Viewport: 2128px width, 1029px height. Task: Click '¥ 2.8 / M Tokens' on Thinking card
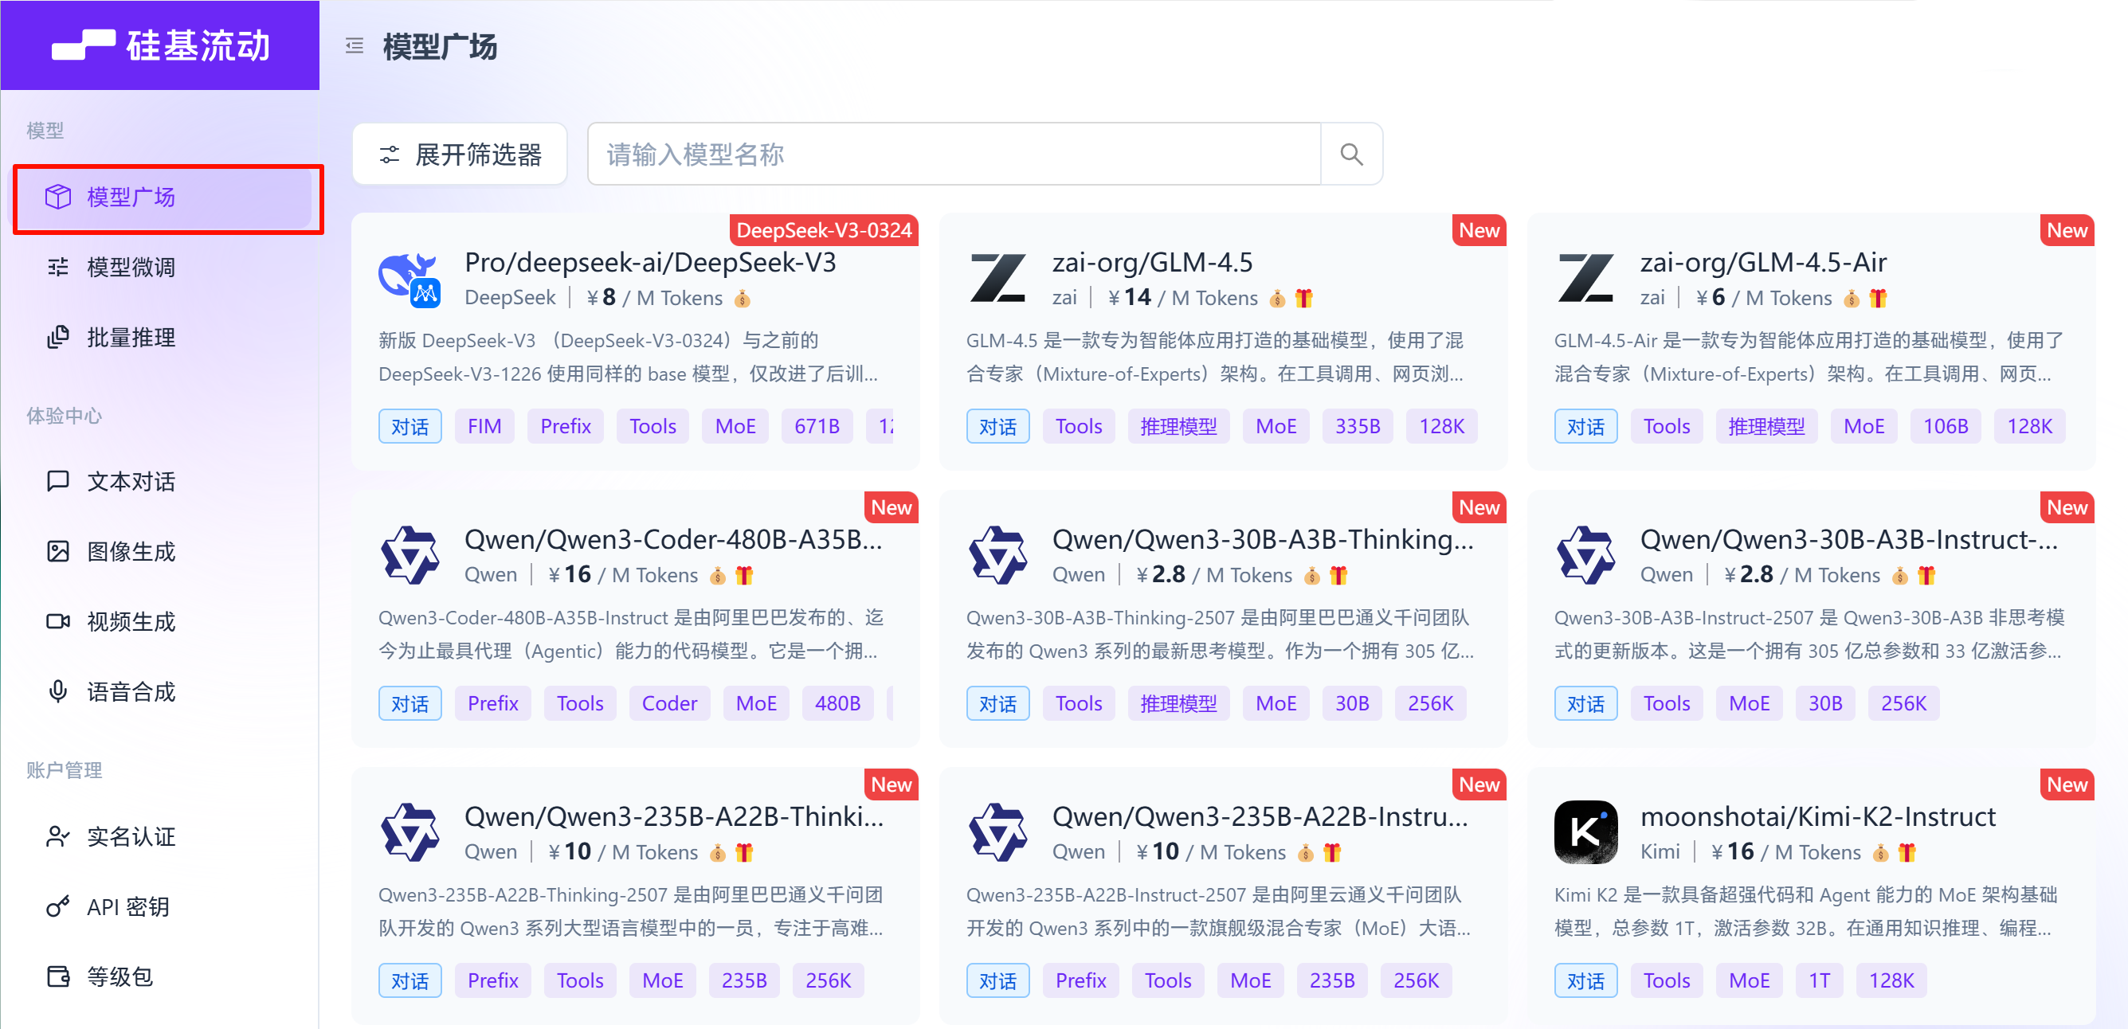click(1214, 576)
